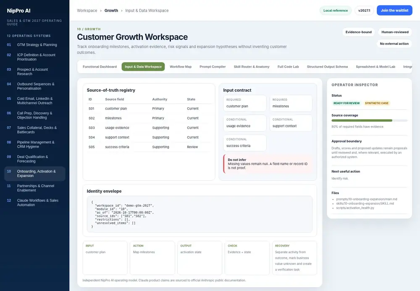Click the No external action chip
The height and width of the screenshot is (291, 420).
pos(394,44)
